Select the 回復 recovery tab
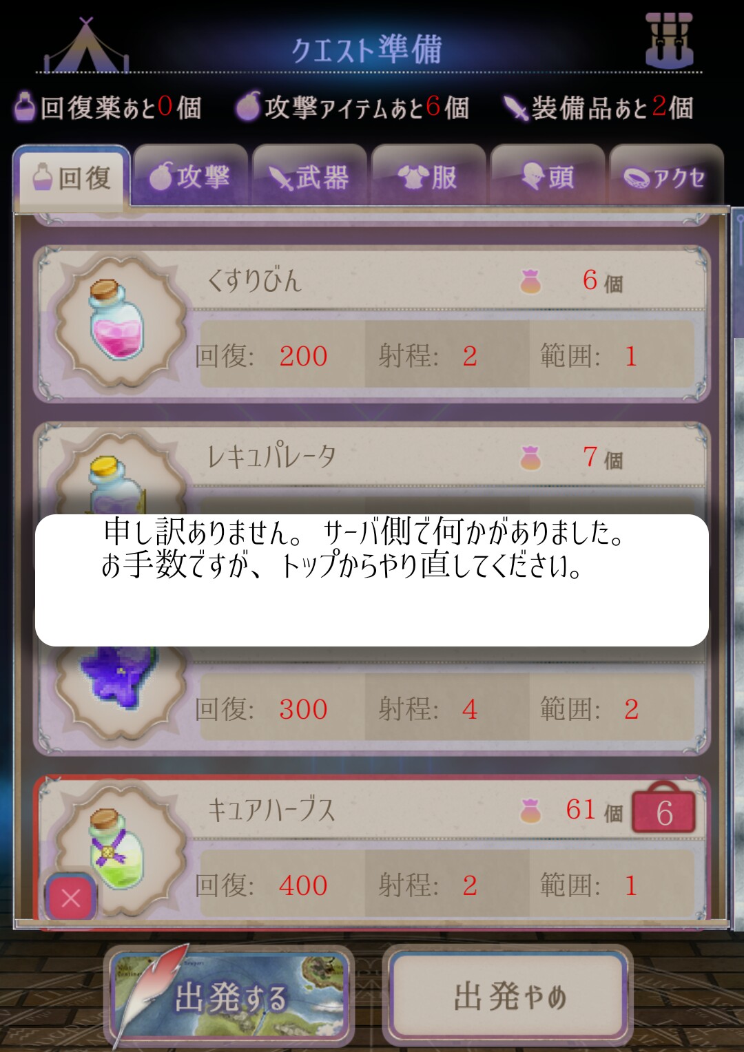744x1052 pixels. coord(72,178)
